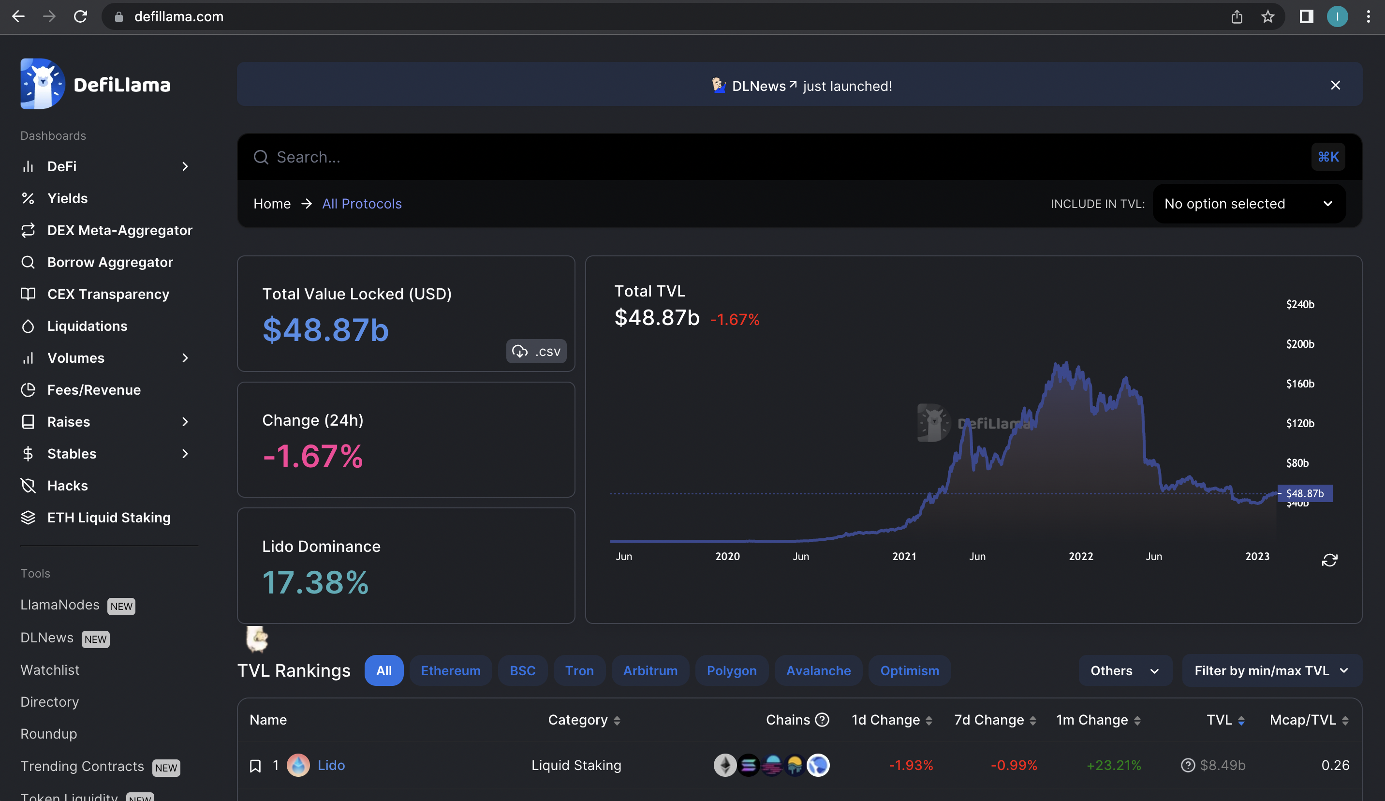
Task: Open the All Protocols breadcrumb link
Action: [x=362, y=204]
